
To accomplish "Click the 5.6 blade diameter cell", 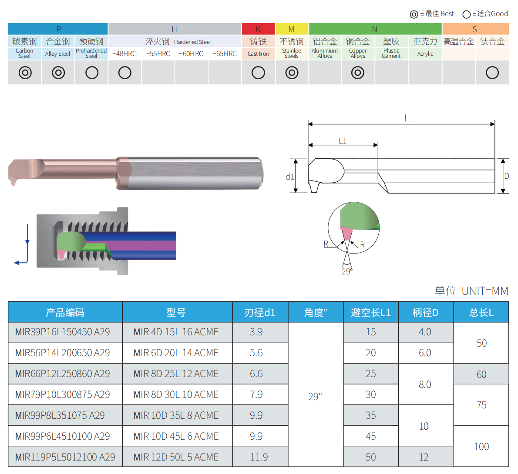I will pos(260,353).
